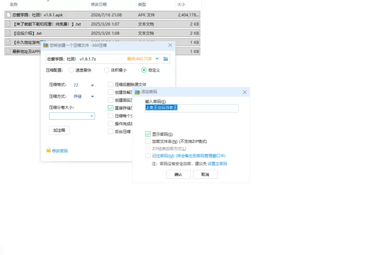Screen dimensions: 375x255
Task: Enable 记住密码(M) checkbox
Action: point(148,156)
